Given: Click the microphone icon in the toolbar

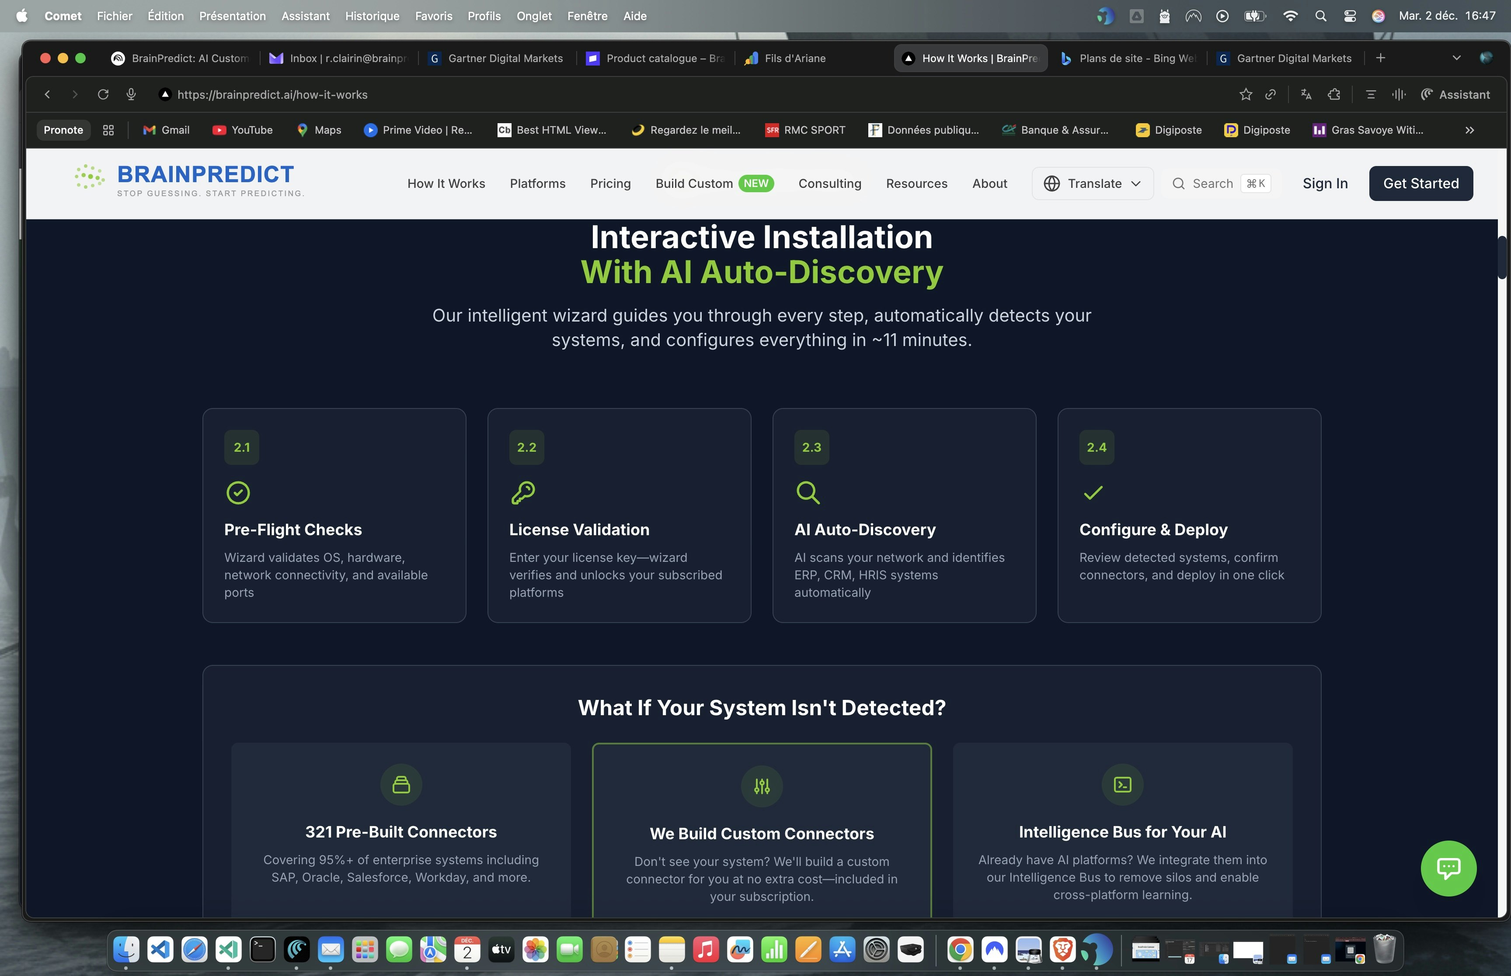Looking at the screenshot, I should coord(131,94).
